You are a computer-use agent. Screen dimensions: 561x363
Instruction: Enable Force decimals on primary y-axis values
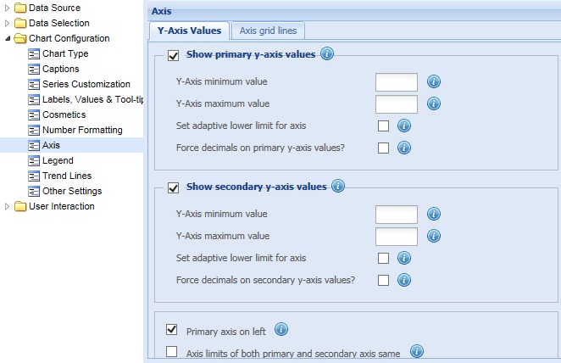(383, 148)
